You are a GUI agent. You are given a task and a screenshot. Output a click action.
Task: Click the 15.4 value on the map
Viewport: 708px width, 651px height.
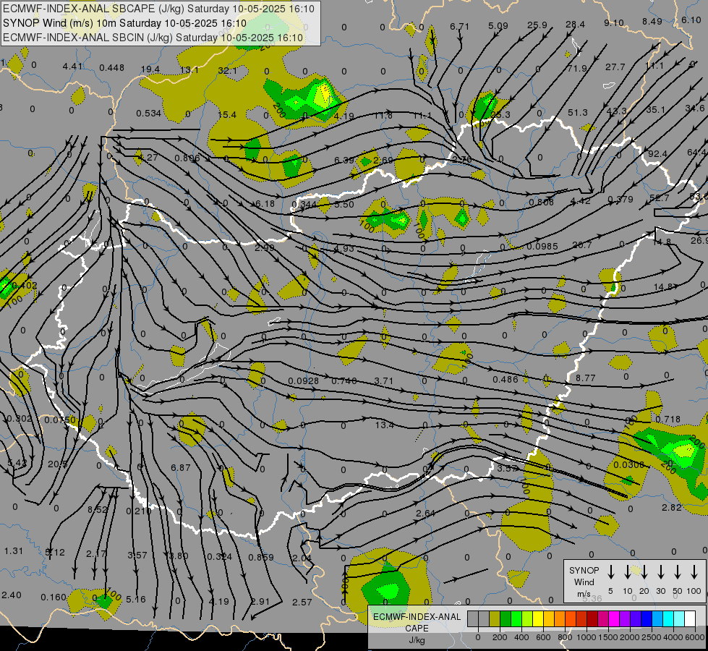[227, 115]
